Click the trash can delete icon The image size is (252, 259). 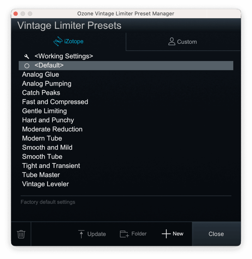[21, 234]
